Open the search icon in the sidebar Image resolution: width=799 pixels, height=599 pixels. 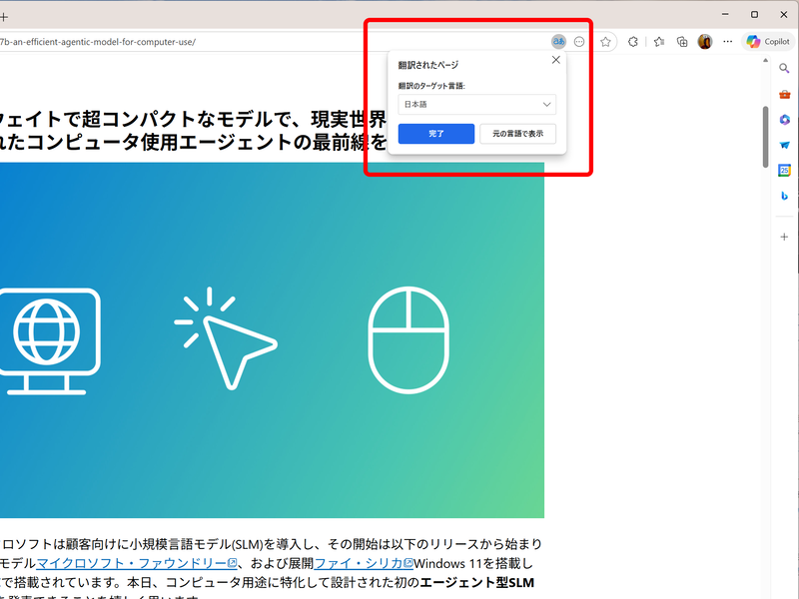point(785,68)
